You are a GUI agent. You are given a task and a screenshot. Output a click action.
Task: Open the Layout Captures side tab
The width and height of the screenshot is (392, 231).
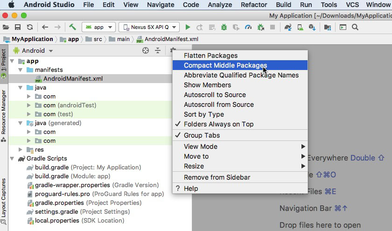pos(4,201)
